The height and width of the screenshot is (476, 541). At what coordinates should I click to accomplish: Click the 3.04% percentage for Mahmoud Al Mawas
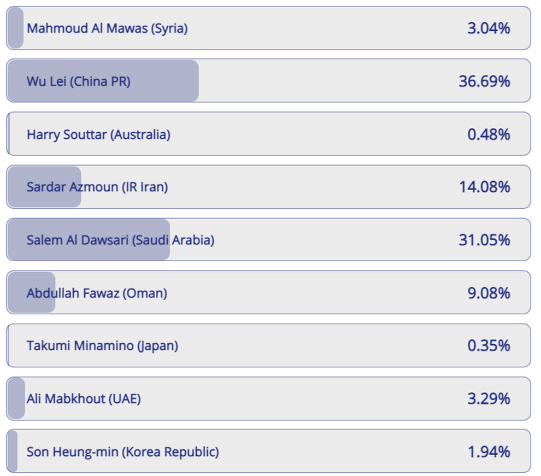click(489, 28)
